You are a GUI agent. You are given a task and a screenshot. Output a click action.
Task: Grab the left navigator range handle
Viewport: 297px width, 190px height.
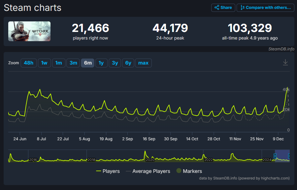[275, 156]
